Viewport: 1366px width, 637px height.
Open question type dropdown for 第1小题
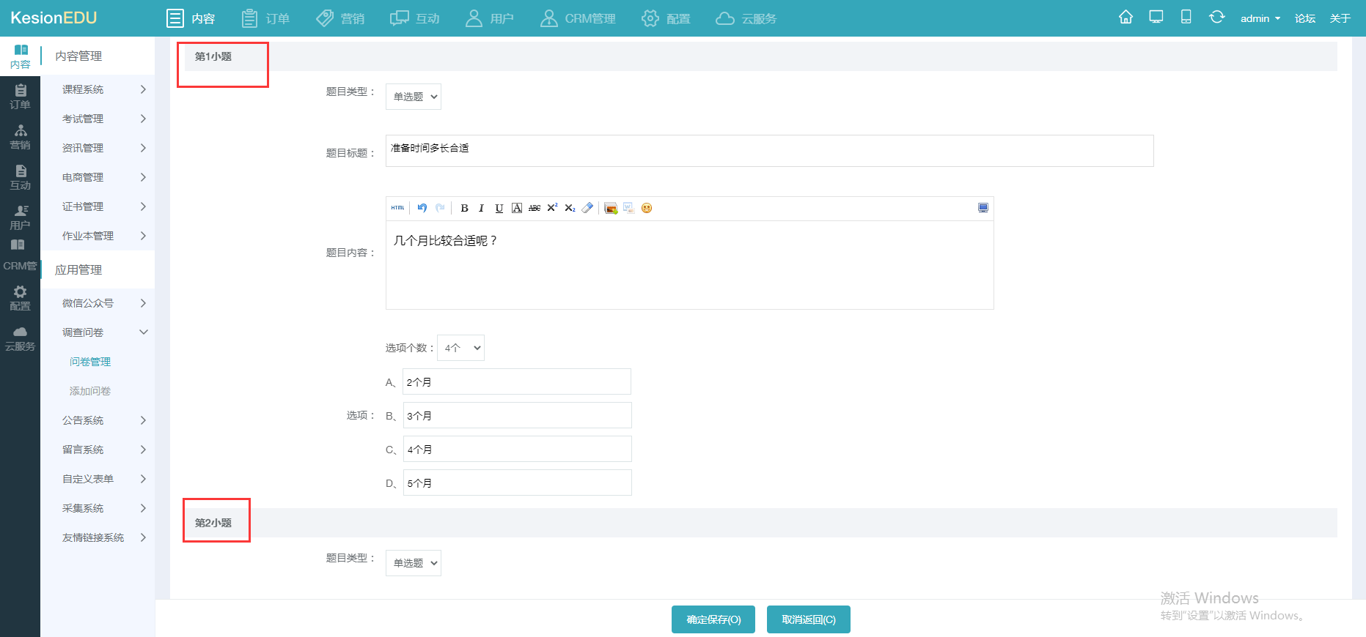(414, 97)
